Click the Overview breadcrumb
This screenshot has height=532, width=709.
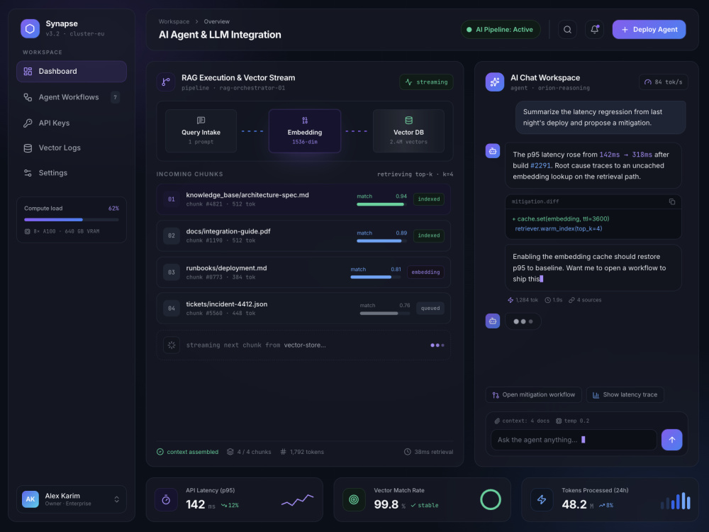click(x=216, y=21)
